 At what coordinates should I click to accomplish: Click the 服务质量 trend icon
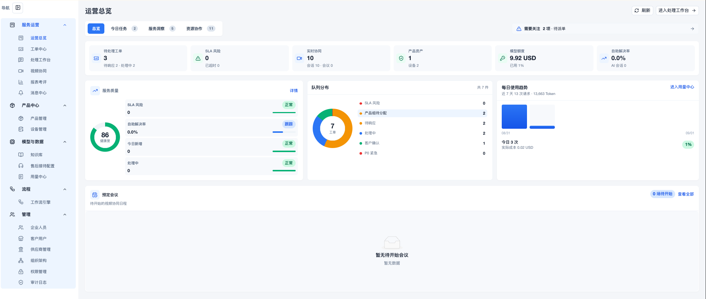[x=95, y=91]
